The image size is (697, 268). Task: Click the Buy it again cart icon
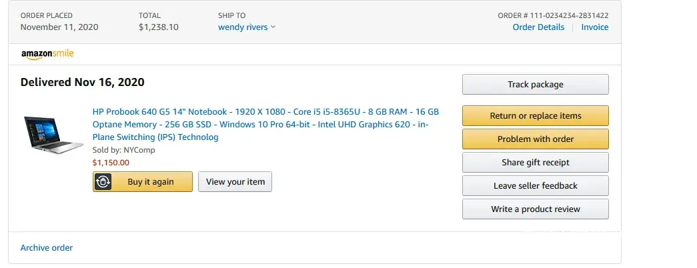(x=103, y=182)
